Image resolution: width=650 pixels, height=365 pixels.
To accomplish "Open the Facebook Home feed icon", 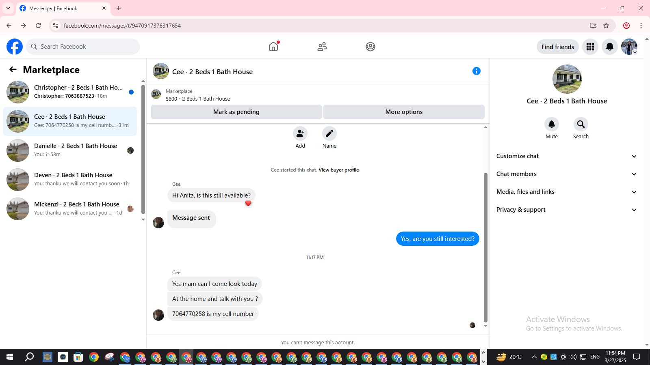I will coord(273,47).
